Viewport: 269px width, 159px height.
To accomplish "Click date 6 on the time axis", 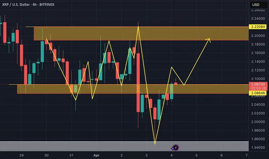I will point(221,156).
